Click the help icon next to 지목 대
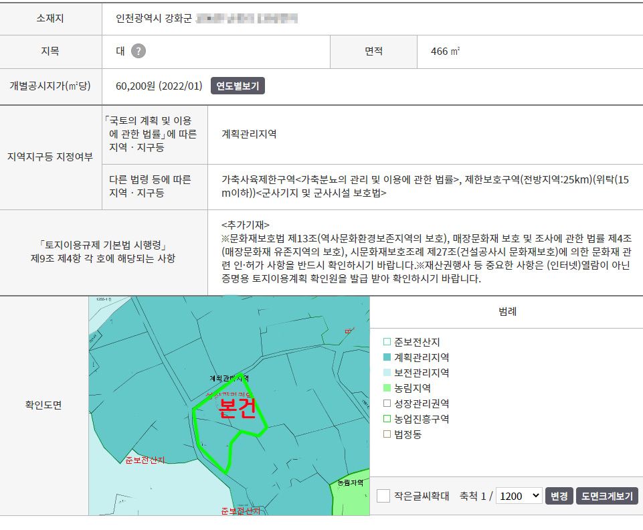This screenshot has width=643, height=530. pyautogui.click(x=138, y=52)
